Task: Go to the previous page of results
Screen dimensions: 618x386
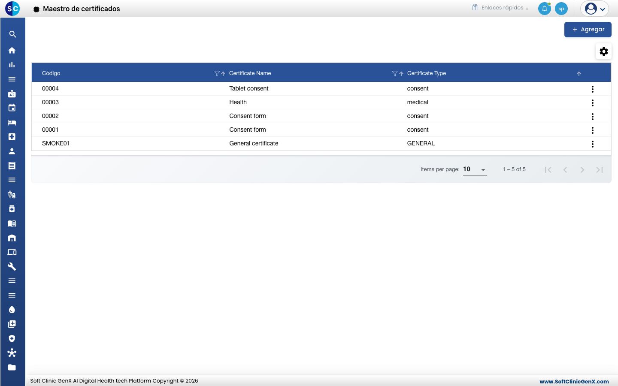Action: click(565, 170)
